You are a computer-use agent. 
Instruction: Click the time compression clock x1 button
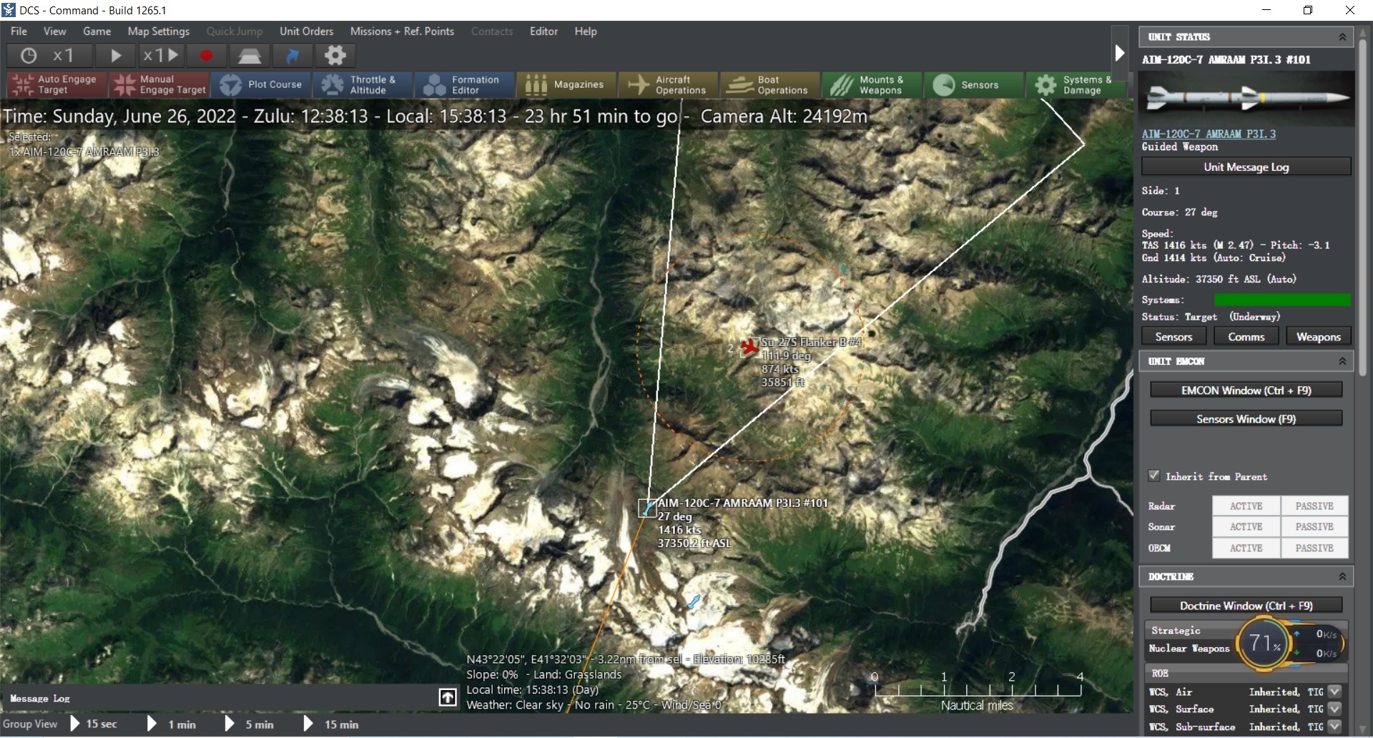click(x=49, y=55)
